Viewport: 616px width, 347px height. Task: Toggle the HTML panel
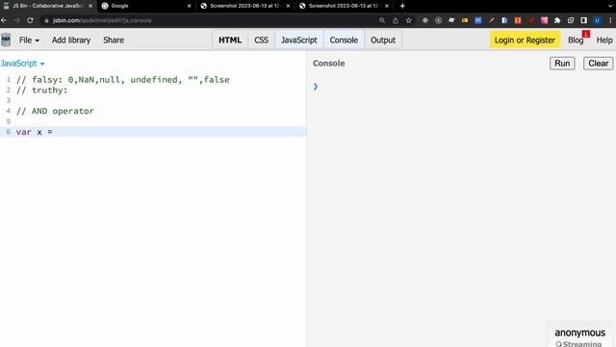[x=230, y=40]
